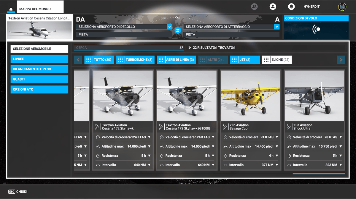Go to the home screen icon
This screenshot has width=356, height=199.
click(x=11, y=9)
